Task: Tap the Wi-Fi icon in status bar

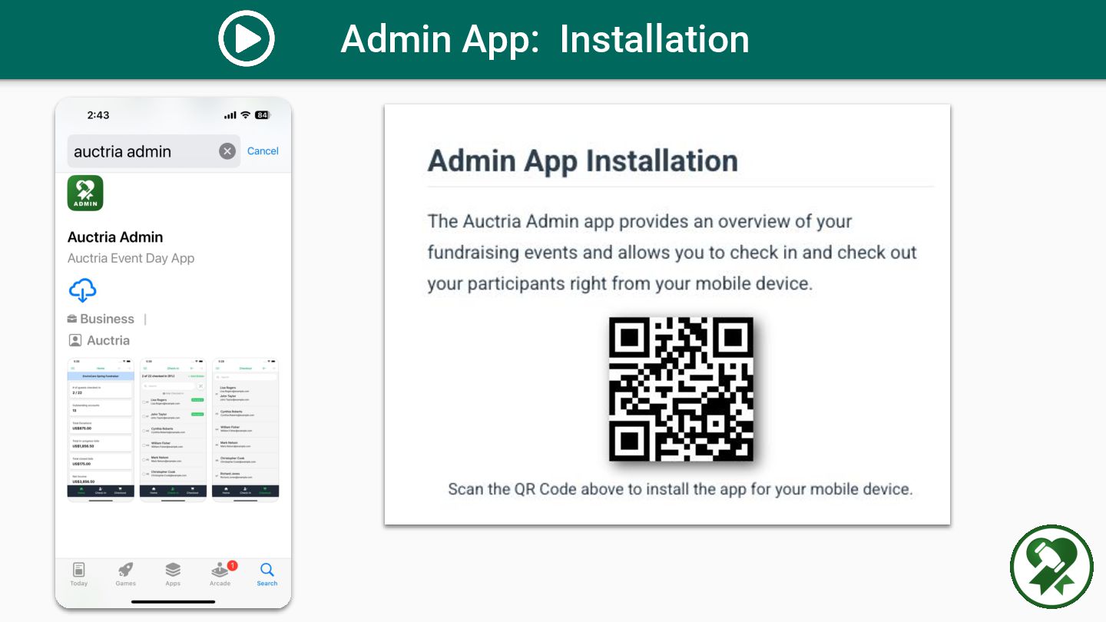Action: 246,115
